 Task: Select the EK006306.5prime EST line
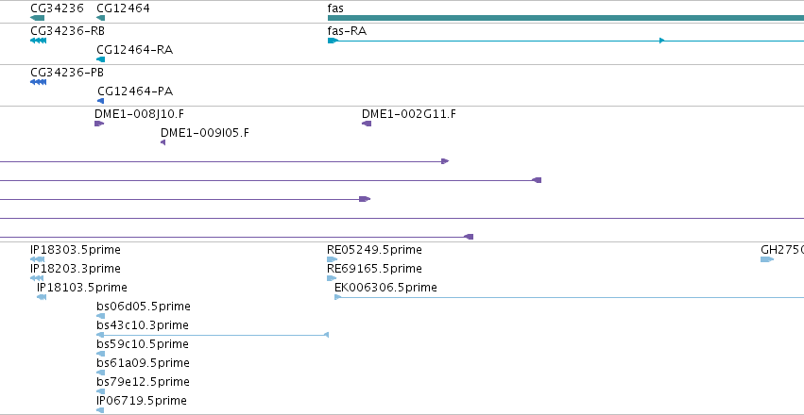(x=569, y=297)
